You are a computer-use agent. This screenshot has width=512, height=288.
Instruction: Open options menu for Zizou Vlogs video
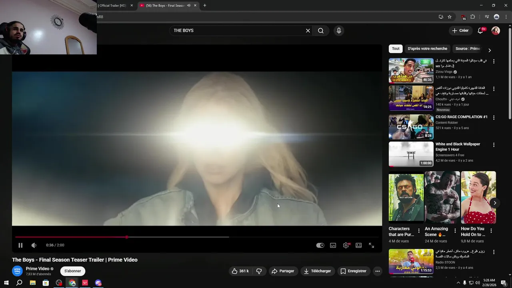(x=494, y=61)
